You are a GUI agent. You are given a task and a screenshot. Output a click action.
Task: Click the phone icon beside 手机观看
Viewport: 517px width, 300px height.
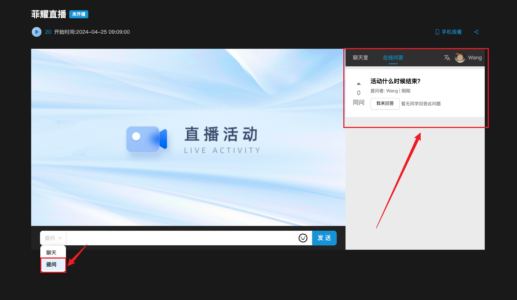[x=437, y=32]
